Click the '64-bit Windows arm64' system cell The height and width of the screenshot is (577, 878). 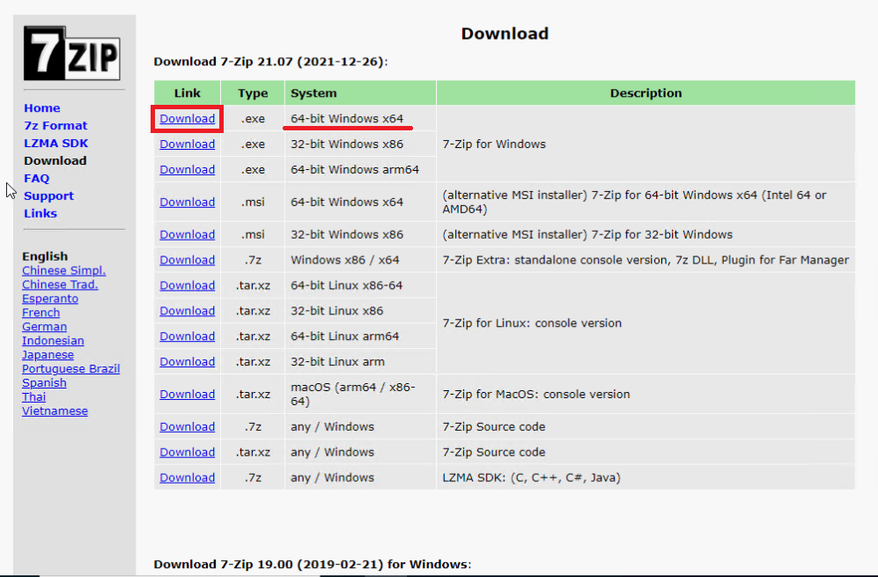point(360,169)
